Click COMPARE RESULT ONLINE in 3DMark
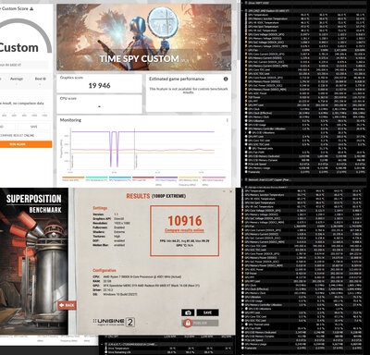Image resolution: width=370 pixels, height=355 pixels. click(17, 136)
